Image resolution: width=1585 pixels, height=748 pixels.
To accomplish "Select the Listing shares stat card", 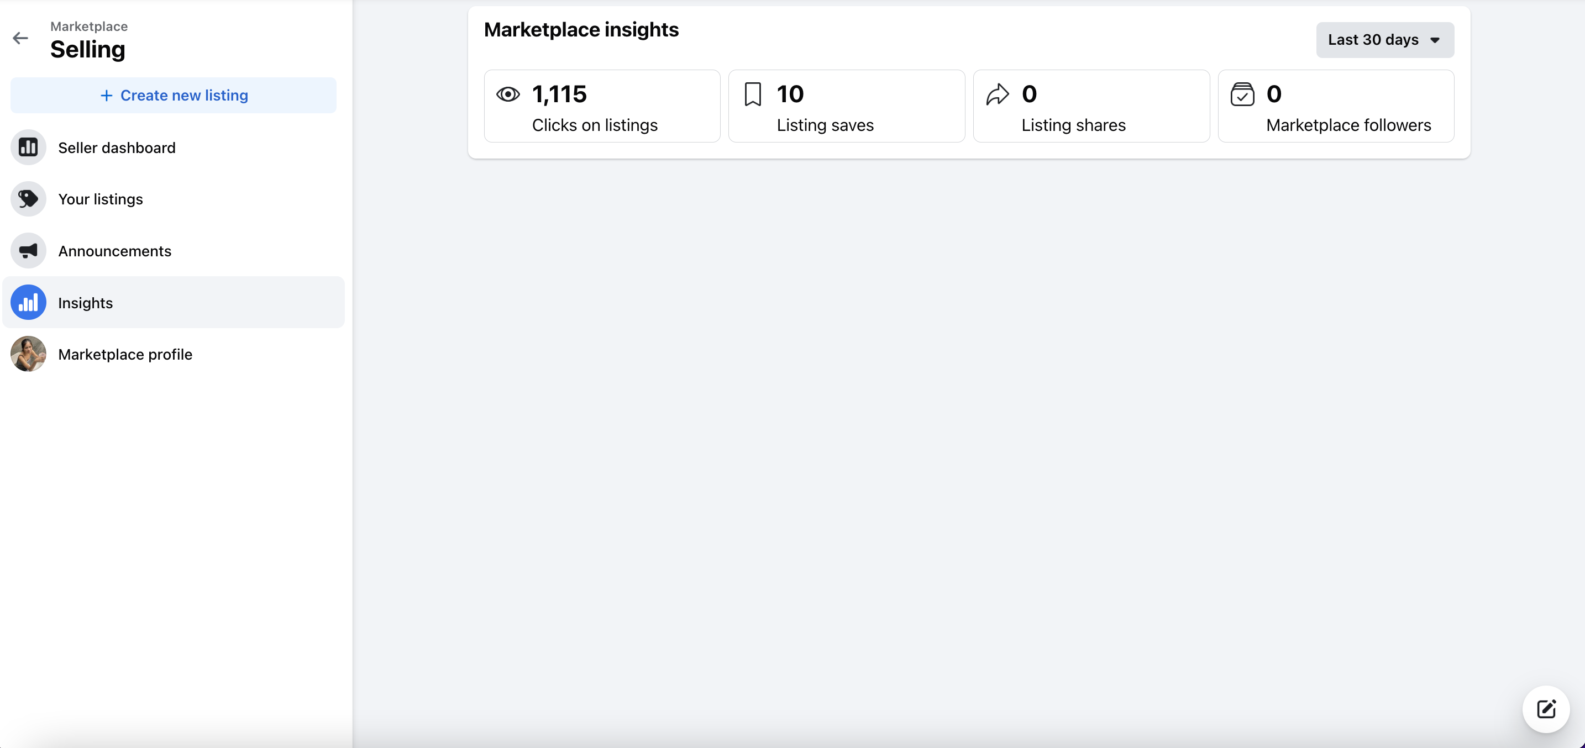I will (1091, 107).
